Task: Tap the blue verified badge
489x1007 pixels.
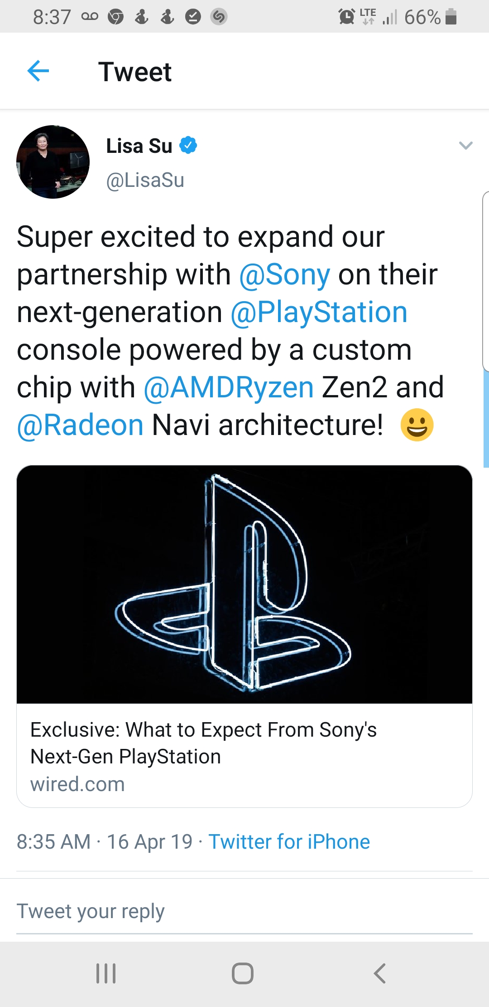Action: coord(188,146)
